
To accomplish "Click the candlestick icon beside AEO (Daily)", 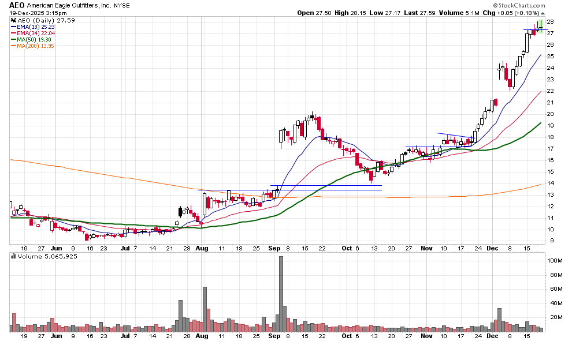I will click(x=13, y=21).
